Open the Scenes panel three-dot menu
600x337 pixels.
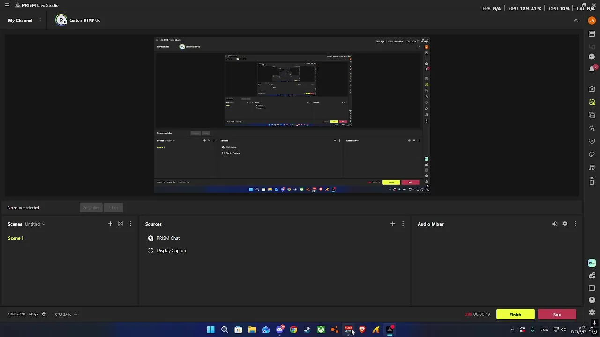click(130, 224)
